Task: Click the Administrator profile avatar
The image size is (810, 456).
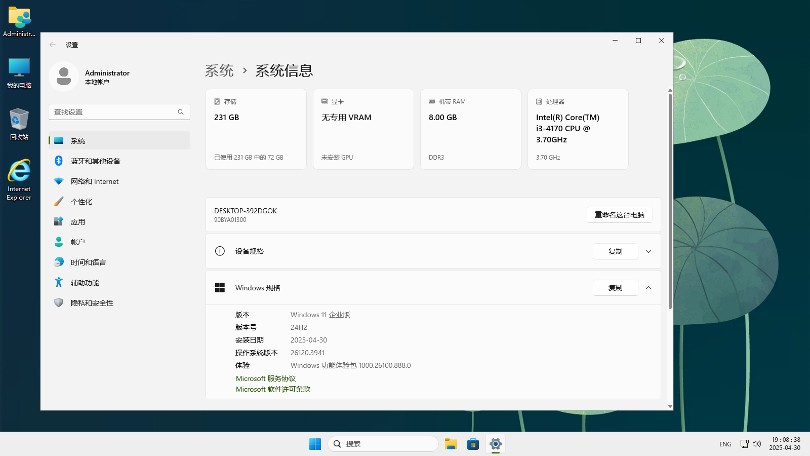Action: [64, 77]
